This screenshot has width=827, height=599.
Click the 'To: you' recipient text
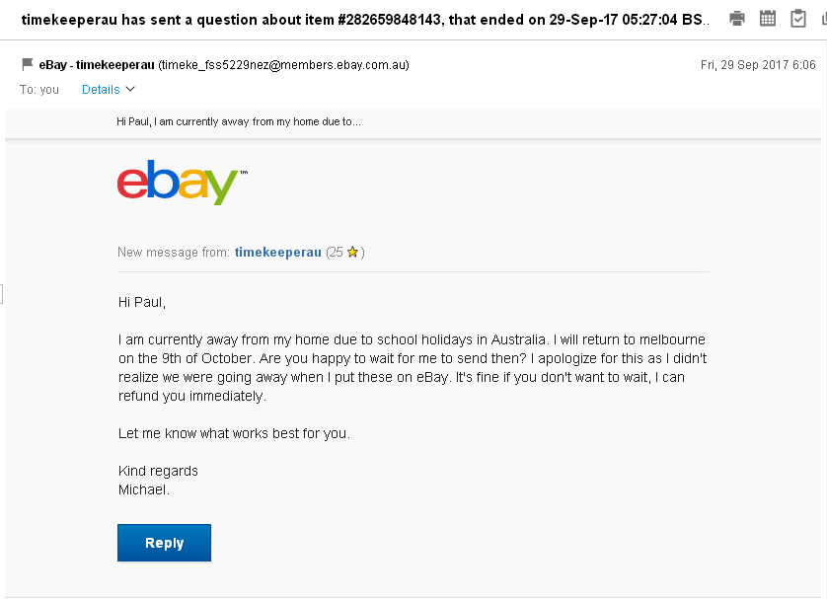pyautogui.click(x=39, y=90)
